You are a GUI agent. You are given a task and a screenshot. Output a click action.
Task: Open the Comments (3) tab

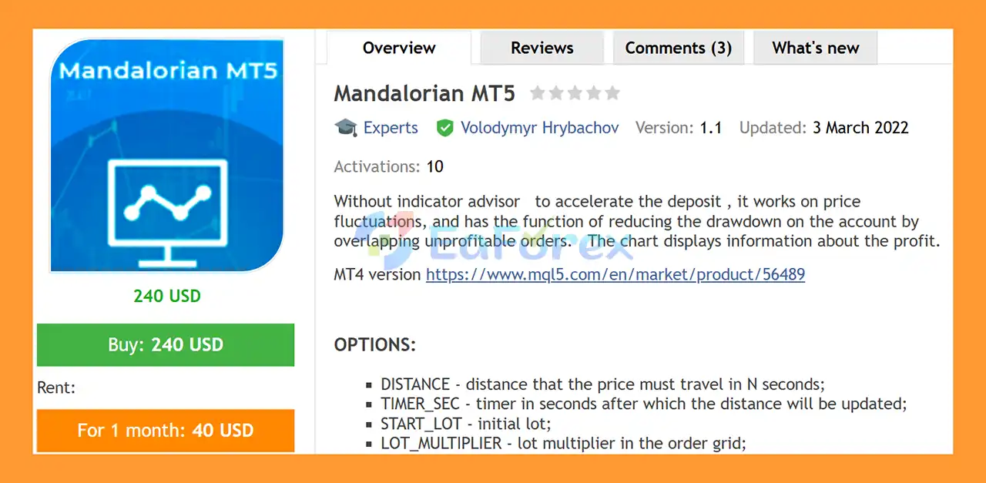point(678,48)
